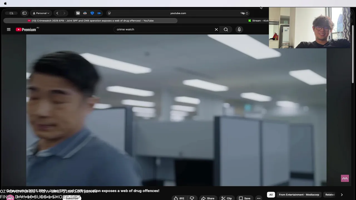Viewport: 356px width, 200px height.
Task: Share the Crimewatch video
Action: pyautogui.click(x=208, y=198)
